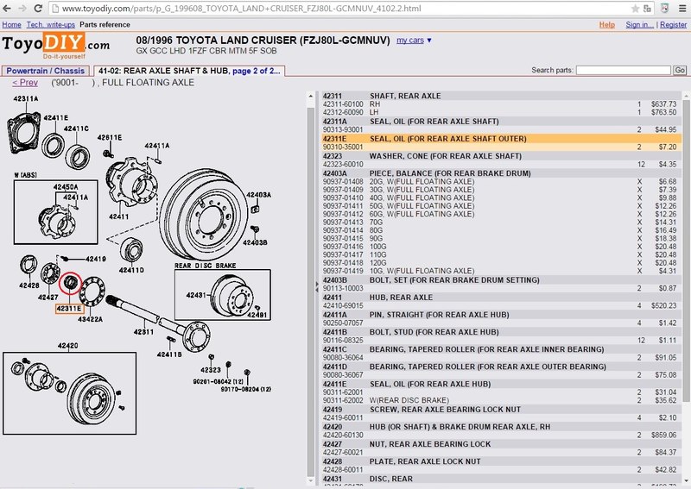Select highlighted row SEAL, OIL REAR AXLE SHAFT OUTER

[x=502, y=139]
